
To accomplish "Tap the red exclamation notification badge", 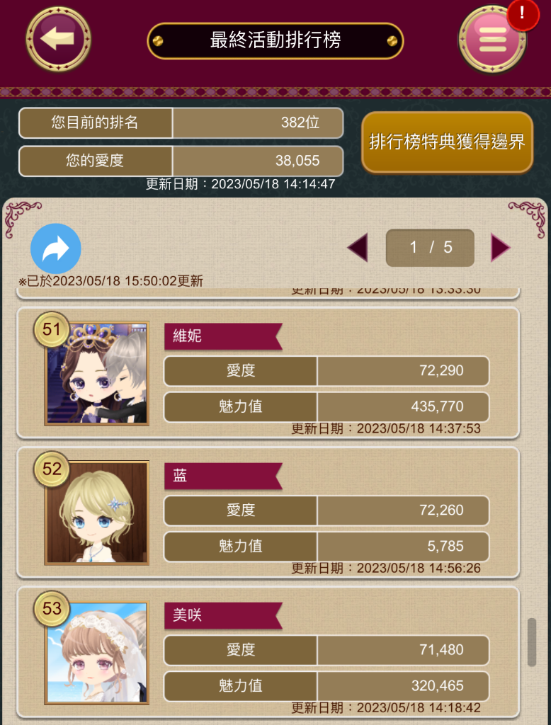I will 523,14.
